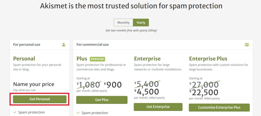
Task: Click the single person icon for personal use
Action: tap(63, 45)
